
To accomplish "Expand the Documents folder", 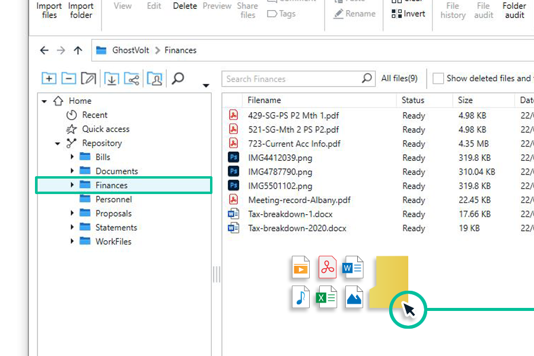I will point(72,171).
